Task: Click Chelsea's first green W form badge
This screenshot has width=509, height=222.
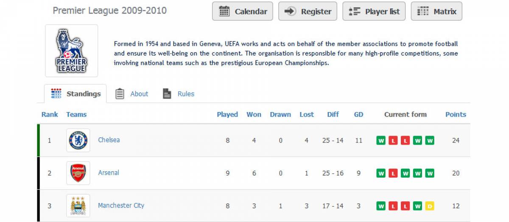Action: point(381,141)
